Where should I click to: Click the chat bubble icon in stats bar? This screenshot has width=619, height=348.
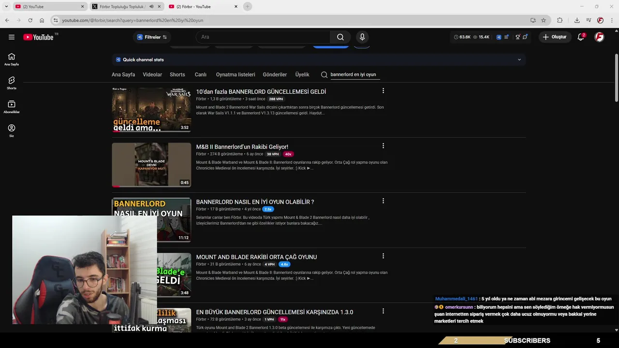[525, 37]
